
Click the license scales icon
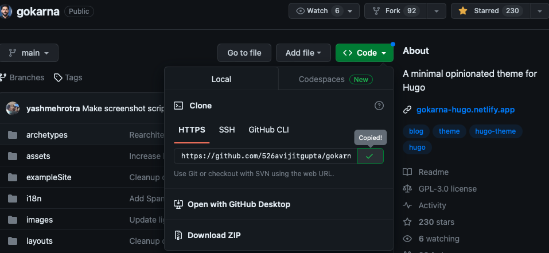pyautogui.click(x=407, y=189)
